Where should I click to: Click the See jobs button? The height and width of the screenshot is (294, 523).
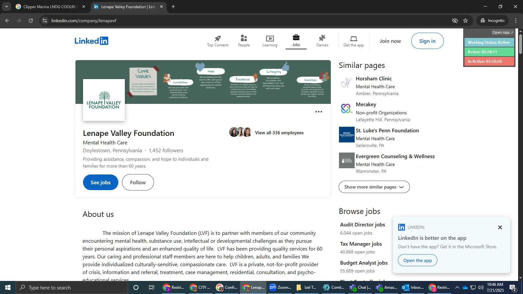(x=101, y=182)
